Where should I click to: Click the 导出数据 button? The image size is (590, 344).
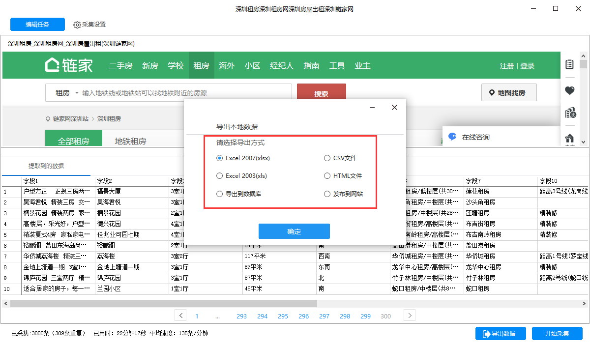pos(501,333)
